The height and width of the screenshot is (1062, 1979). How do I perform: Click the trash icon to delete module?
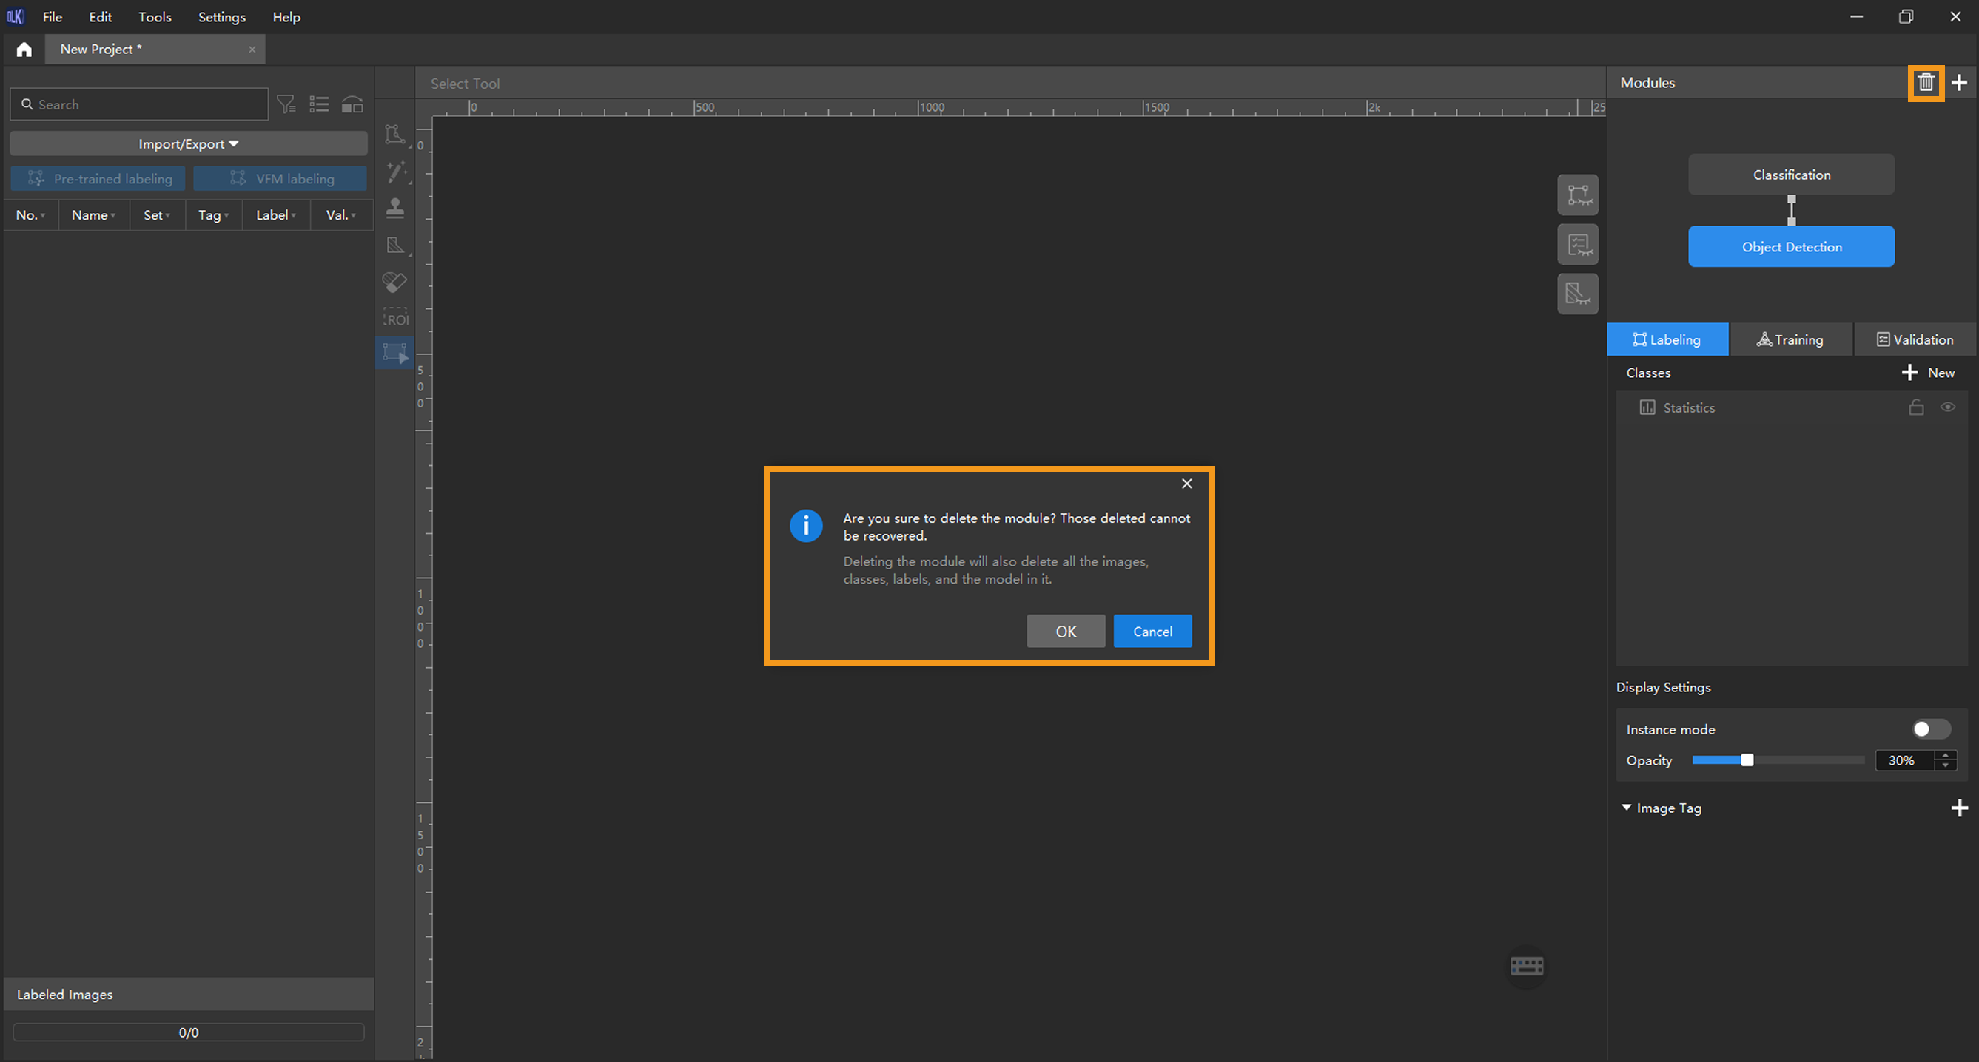click(x=1925, y=82)
